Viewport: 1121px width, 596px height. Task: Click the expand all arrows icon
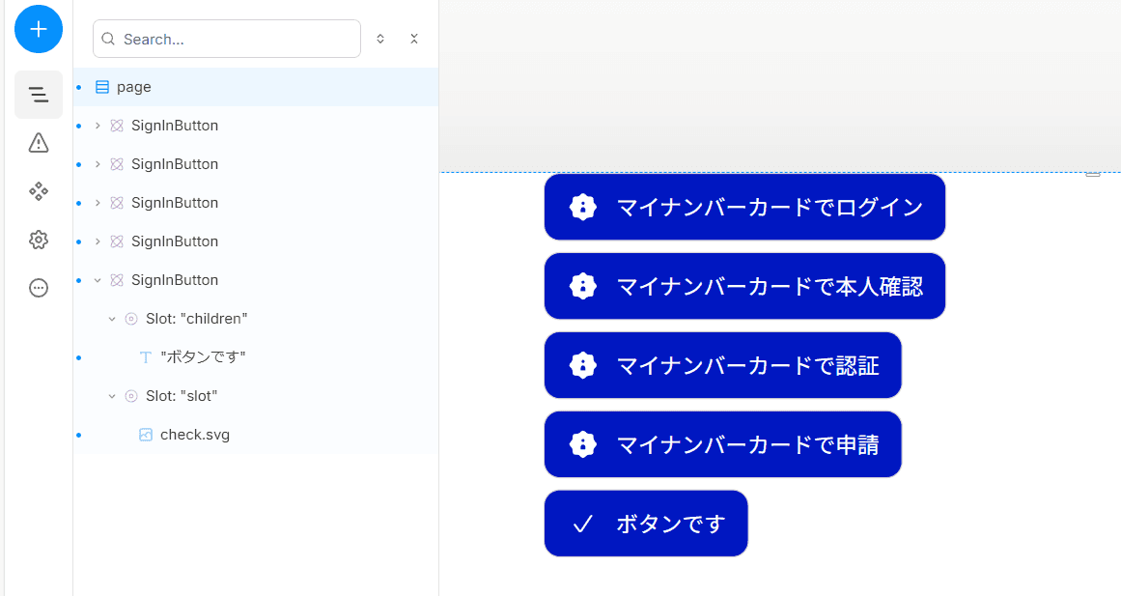(x=380, y=39)
